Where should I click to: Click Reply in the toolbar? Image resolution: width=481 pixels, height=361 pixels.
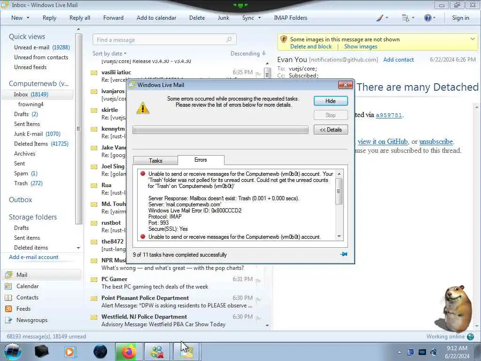49,18
